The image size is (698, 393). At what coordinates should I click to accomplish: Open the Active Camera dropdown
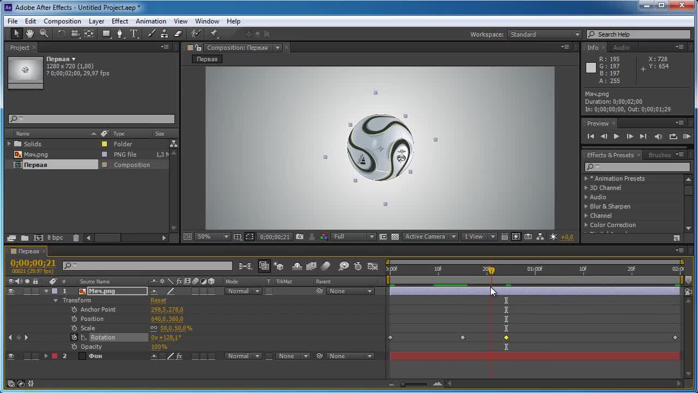pyautogui.click(x=431, y=237)
